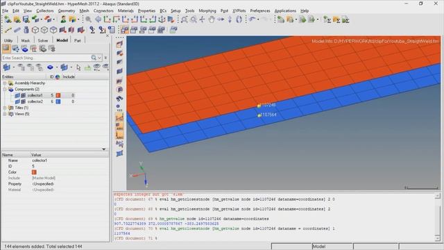This screenshot has width=444, height=250.
Task: Click the binoculars find icon in vertical toolbar
Action: click(x=119, y=99)
